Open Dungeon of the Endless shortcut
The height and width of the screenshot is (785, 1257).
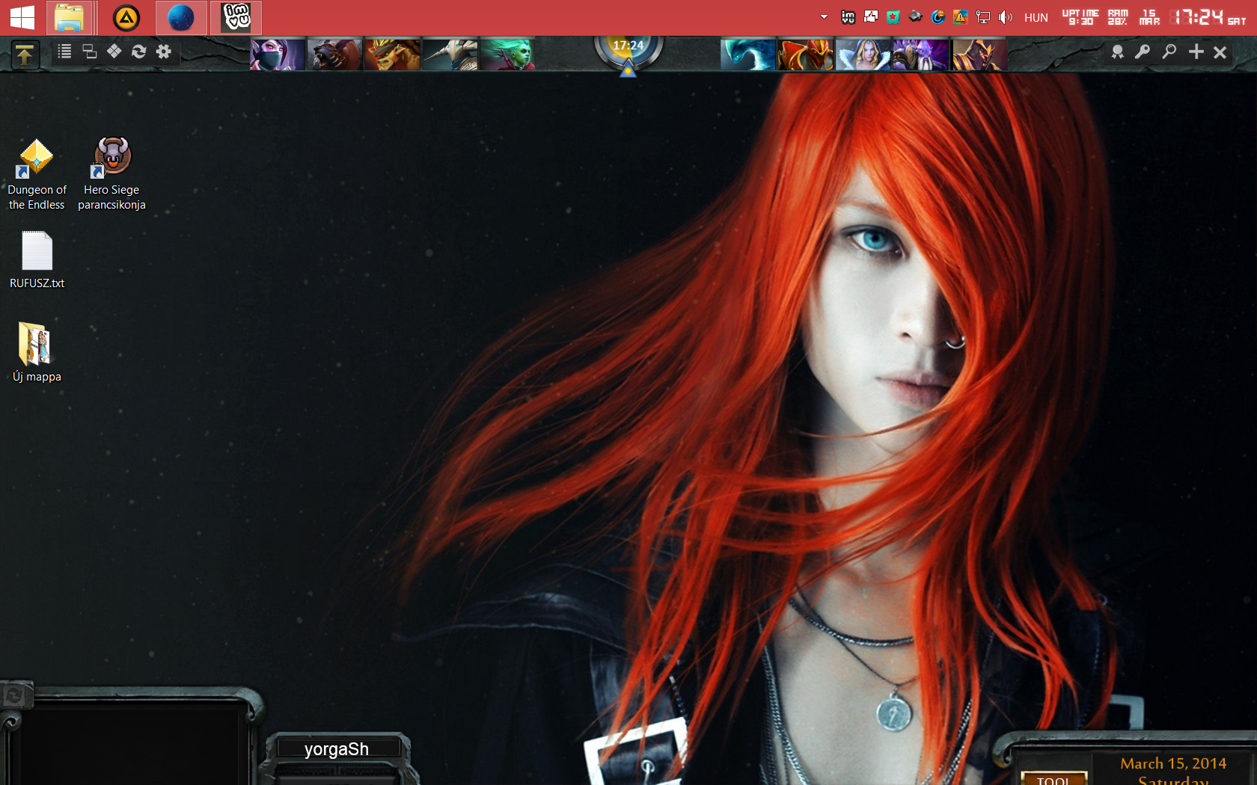37,173
